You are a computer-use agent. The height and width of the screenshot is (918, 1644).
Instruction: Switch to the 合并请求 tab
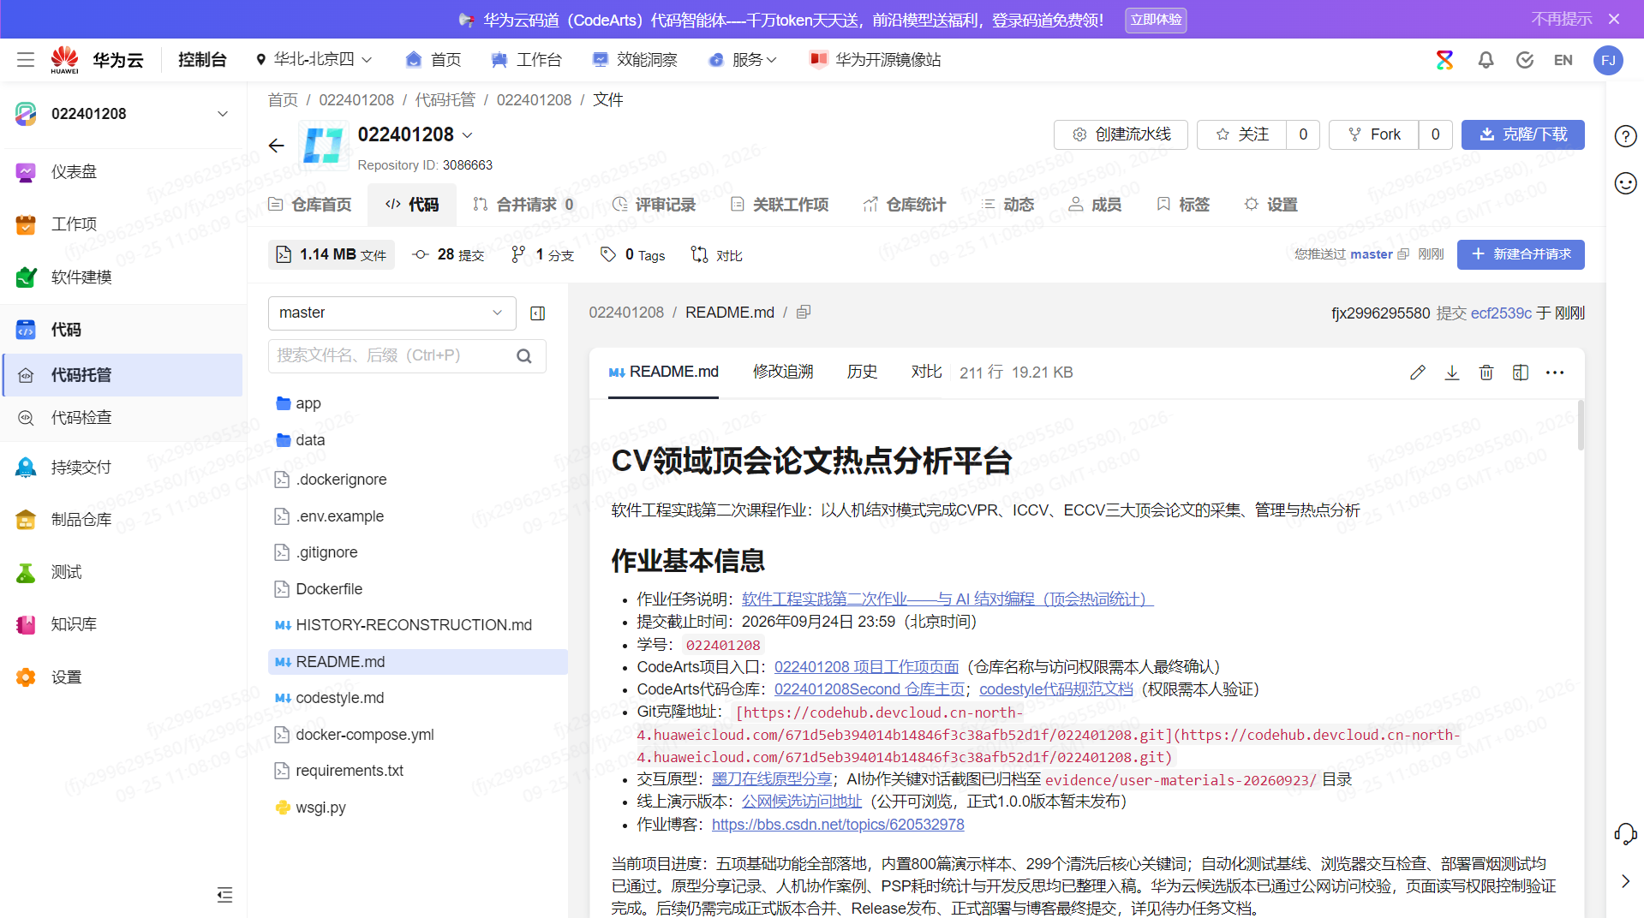tap(523, 205)
